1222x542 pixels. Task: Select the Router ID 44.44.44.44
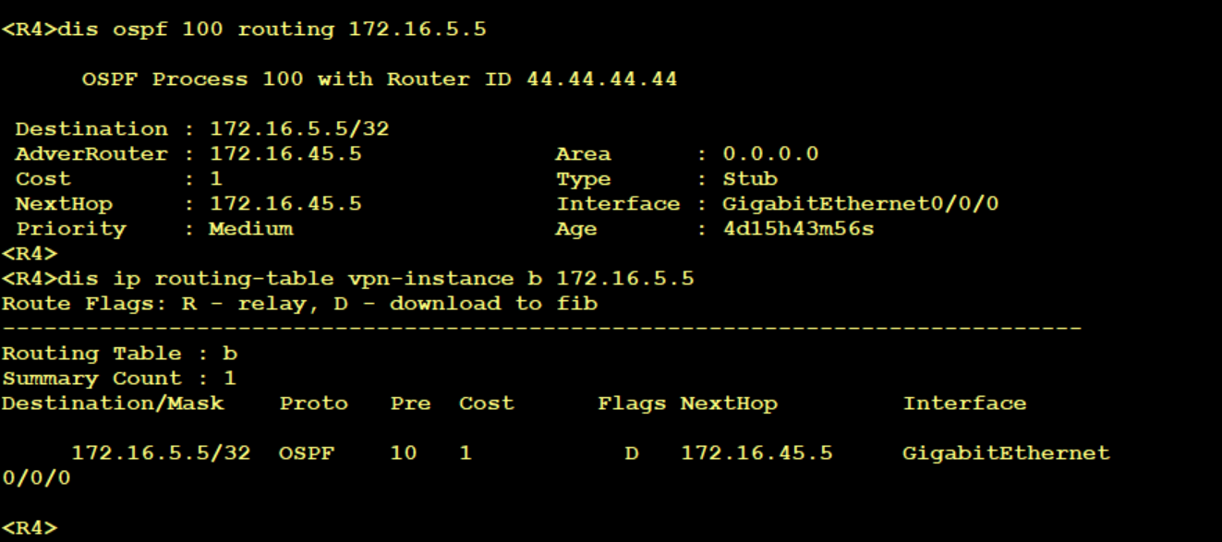click(x=601, y=79)
